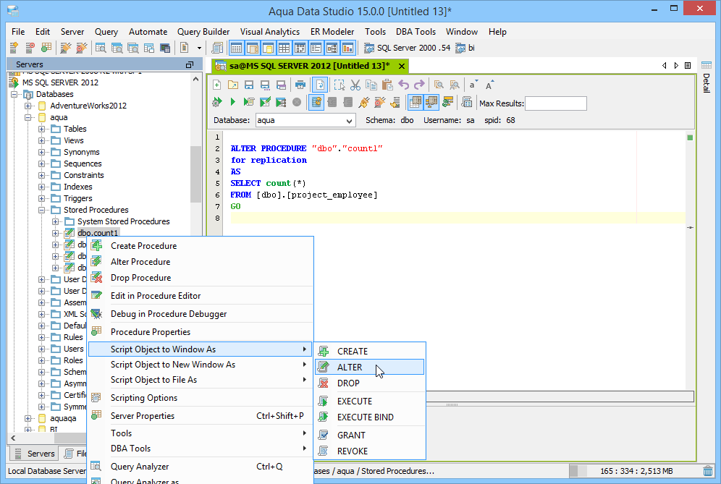721x484 pixels.
Task: Open the ER Modeler diagram toolbar icon
Action: coord(332,48)
